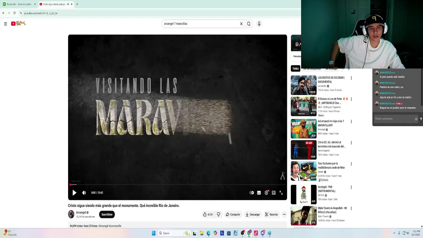423x238 pixels.
Task: Seek on the video progress bar
Action: click(177, 185)
